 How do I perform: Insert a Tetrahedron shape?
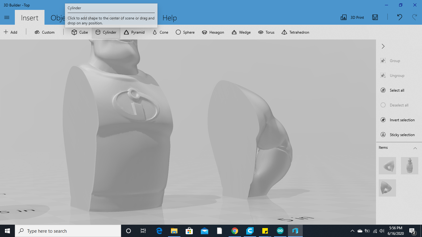click(x=295, y=32)
